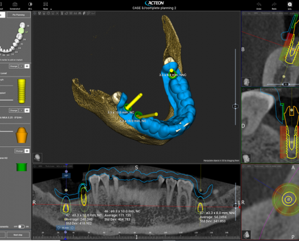Click the radiation symbol icon in 3D toolbar

39,13
